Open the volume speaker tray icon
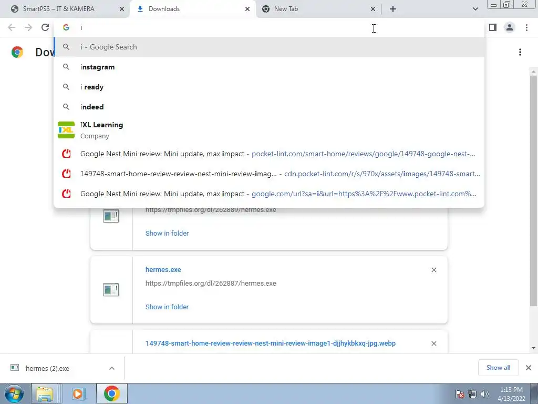The height and width of the screenshot is (404, 538). (x=485, y=394)
